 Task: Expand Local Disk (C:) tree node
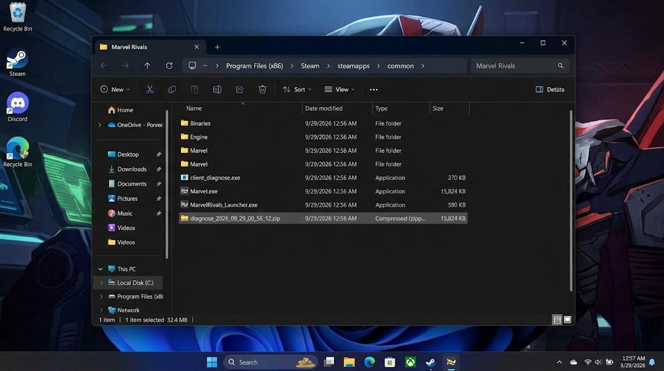(x=101, y=283)
